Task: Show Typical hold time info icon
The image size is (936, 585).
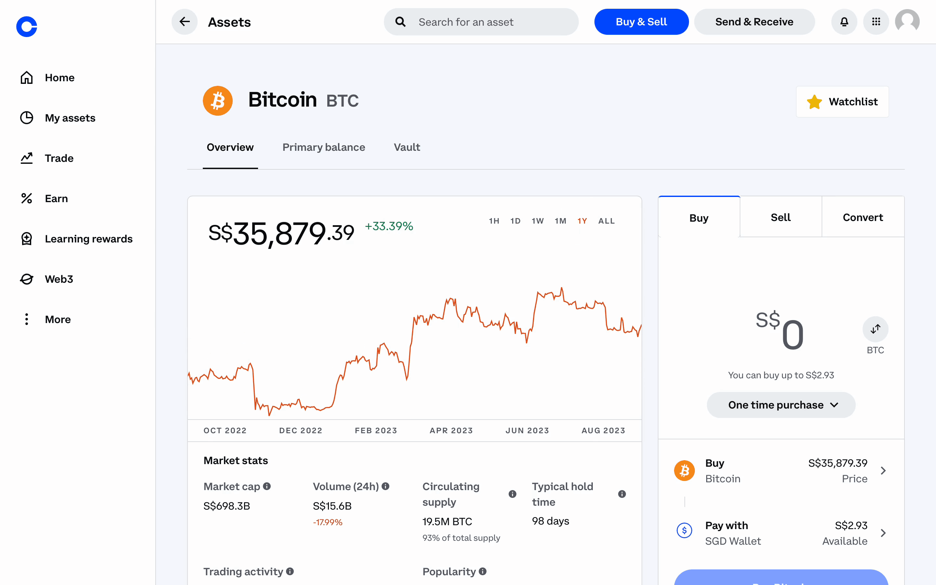Action: [x=622, y=494]
